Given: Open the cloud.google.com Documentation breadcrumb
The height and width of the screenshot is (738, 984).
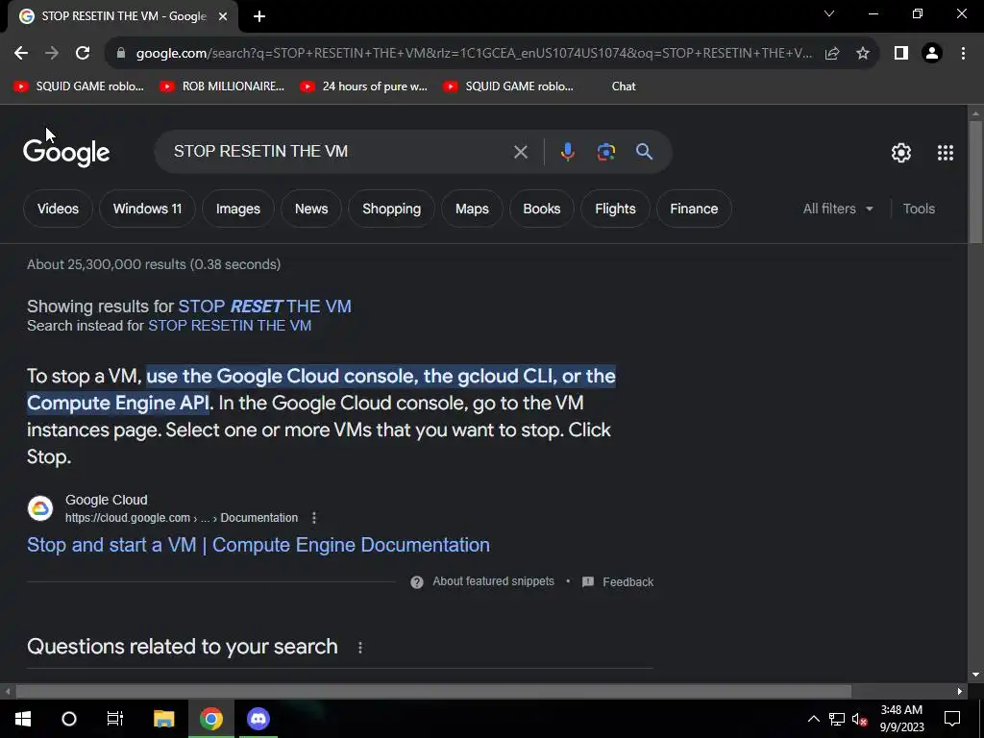Looking at the screenshot, I should (x=182, y=518).
